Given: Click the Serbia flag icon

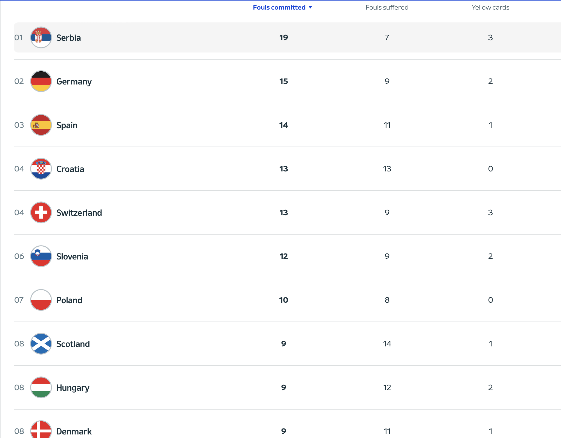Looking at the screenshot, I should (x=41, y=37).
